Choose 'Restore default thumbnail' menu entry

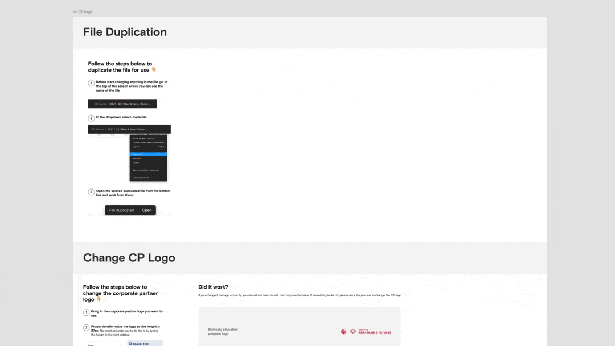146,170
